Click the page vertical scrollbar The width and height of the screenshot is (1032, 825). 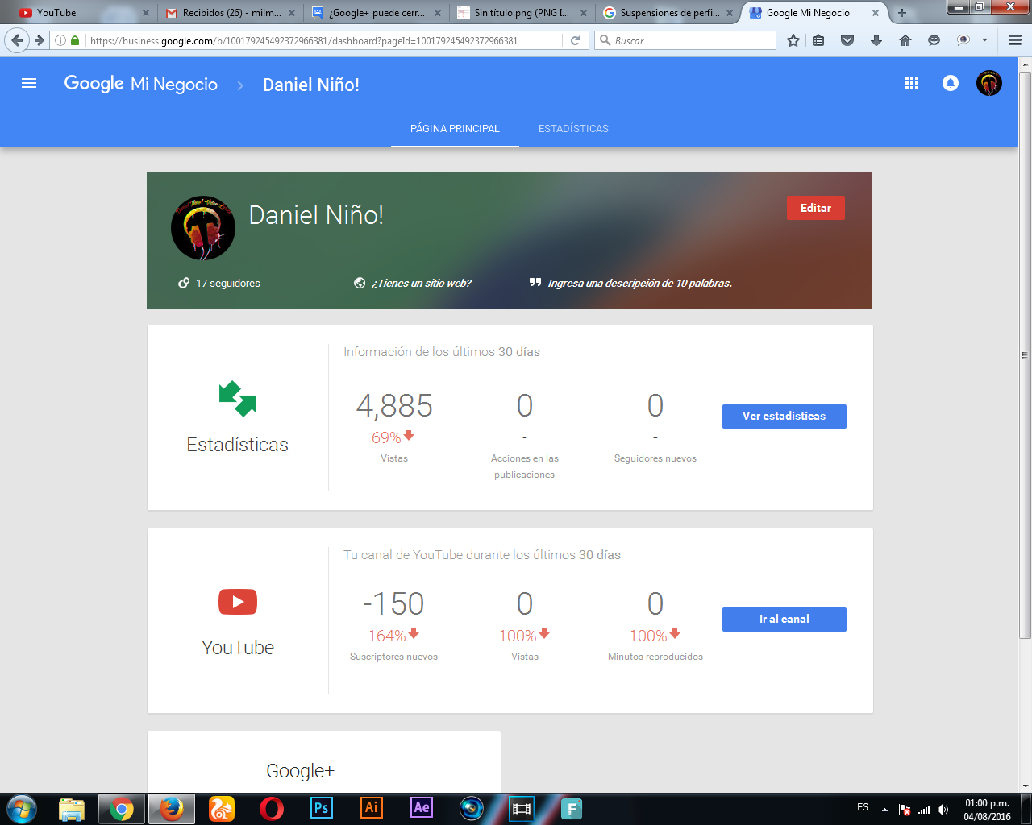tap(1026, 354)
